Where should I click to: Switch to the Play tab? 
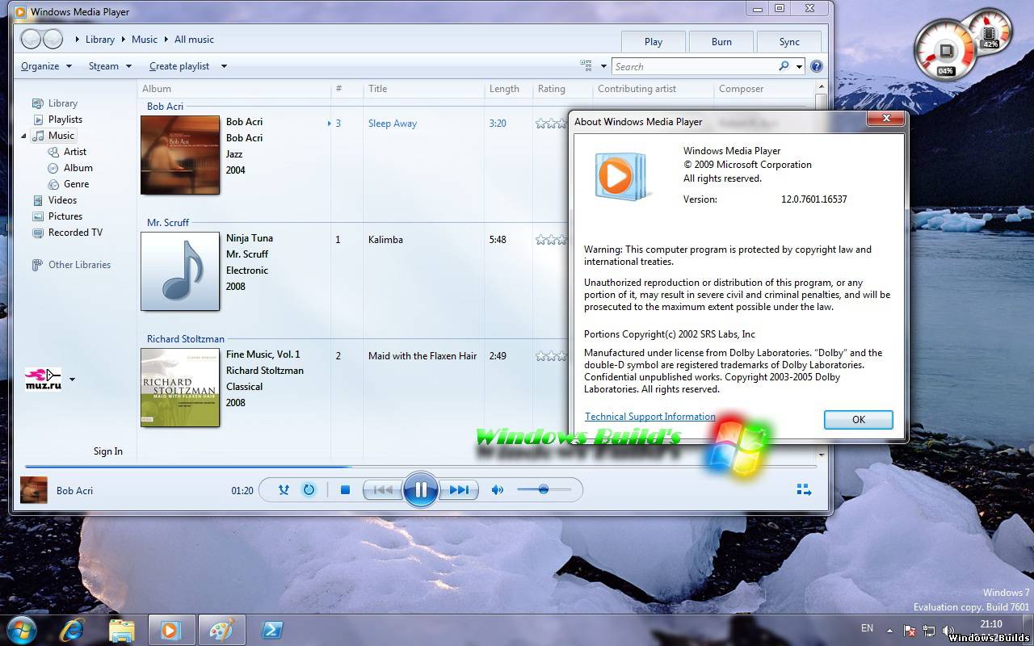(654, 42)
